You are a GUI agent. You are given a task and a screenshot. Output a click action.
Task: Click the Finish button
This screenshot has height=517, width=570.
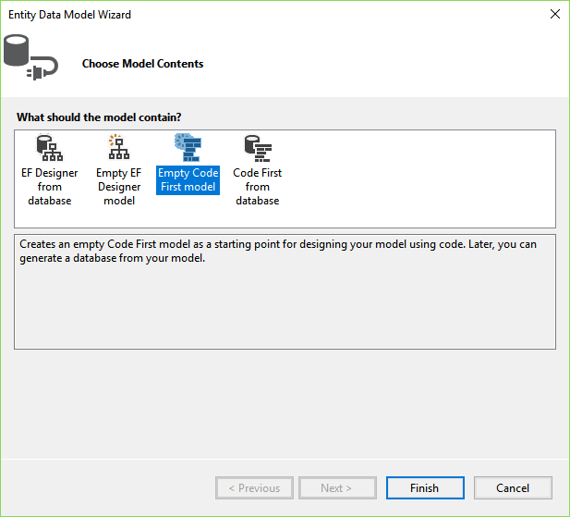tap(425, 488)
